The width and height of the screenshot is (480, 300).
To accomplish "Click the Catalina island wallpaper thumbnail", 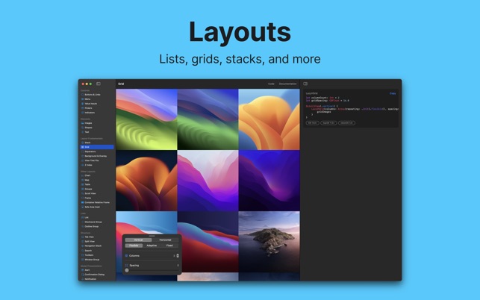I will [269, 242].
